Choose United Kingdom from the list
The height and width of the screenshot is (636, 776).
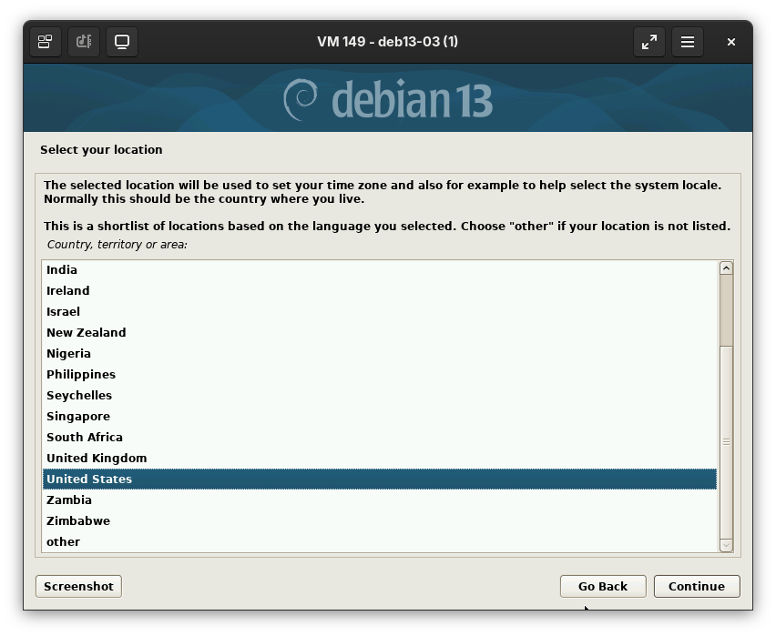[97, 458]
